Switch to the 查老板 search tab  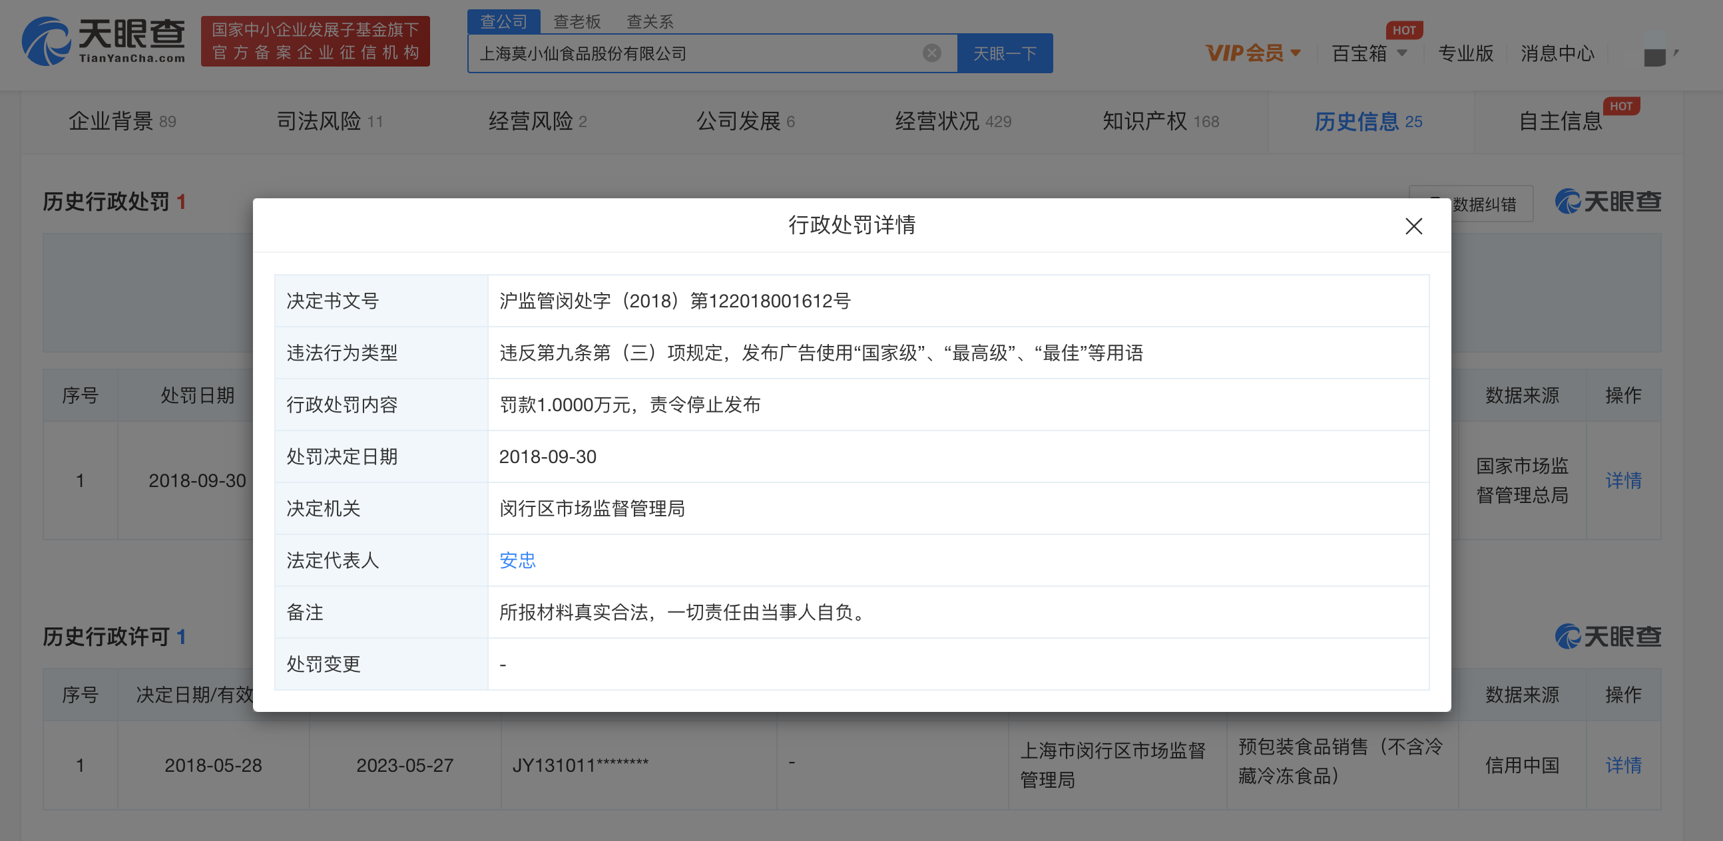pos(577,21)
